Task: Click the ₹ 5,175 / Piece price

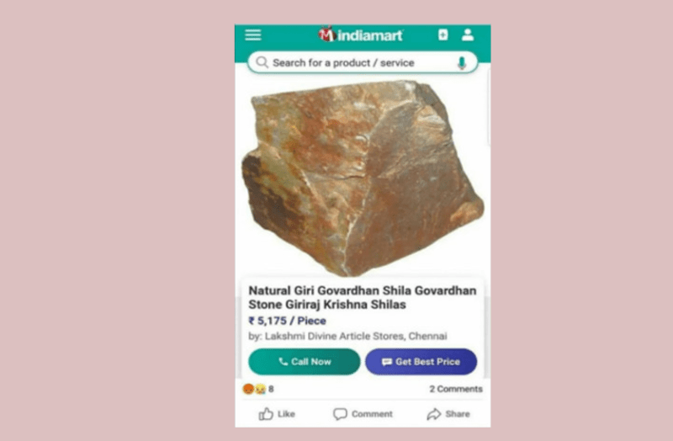Action: point(287,321)
